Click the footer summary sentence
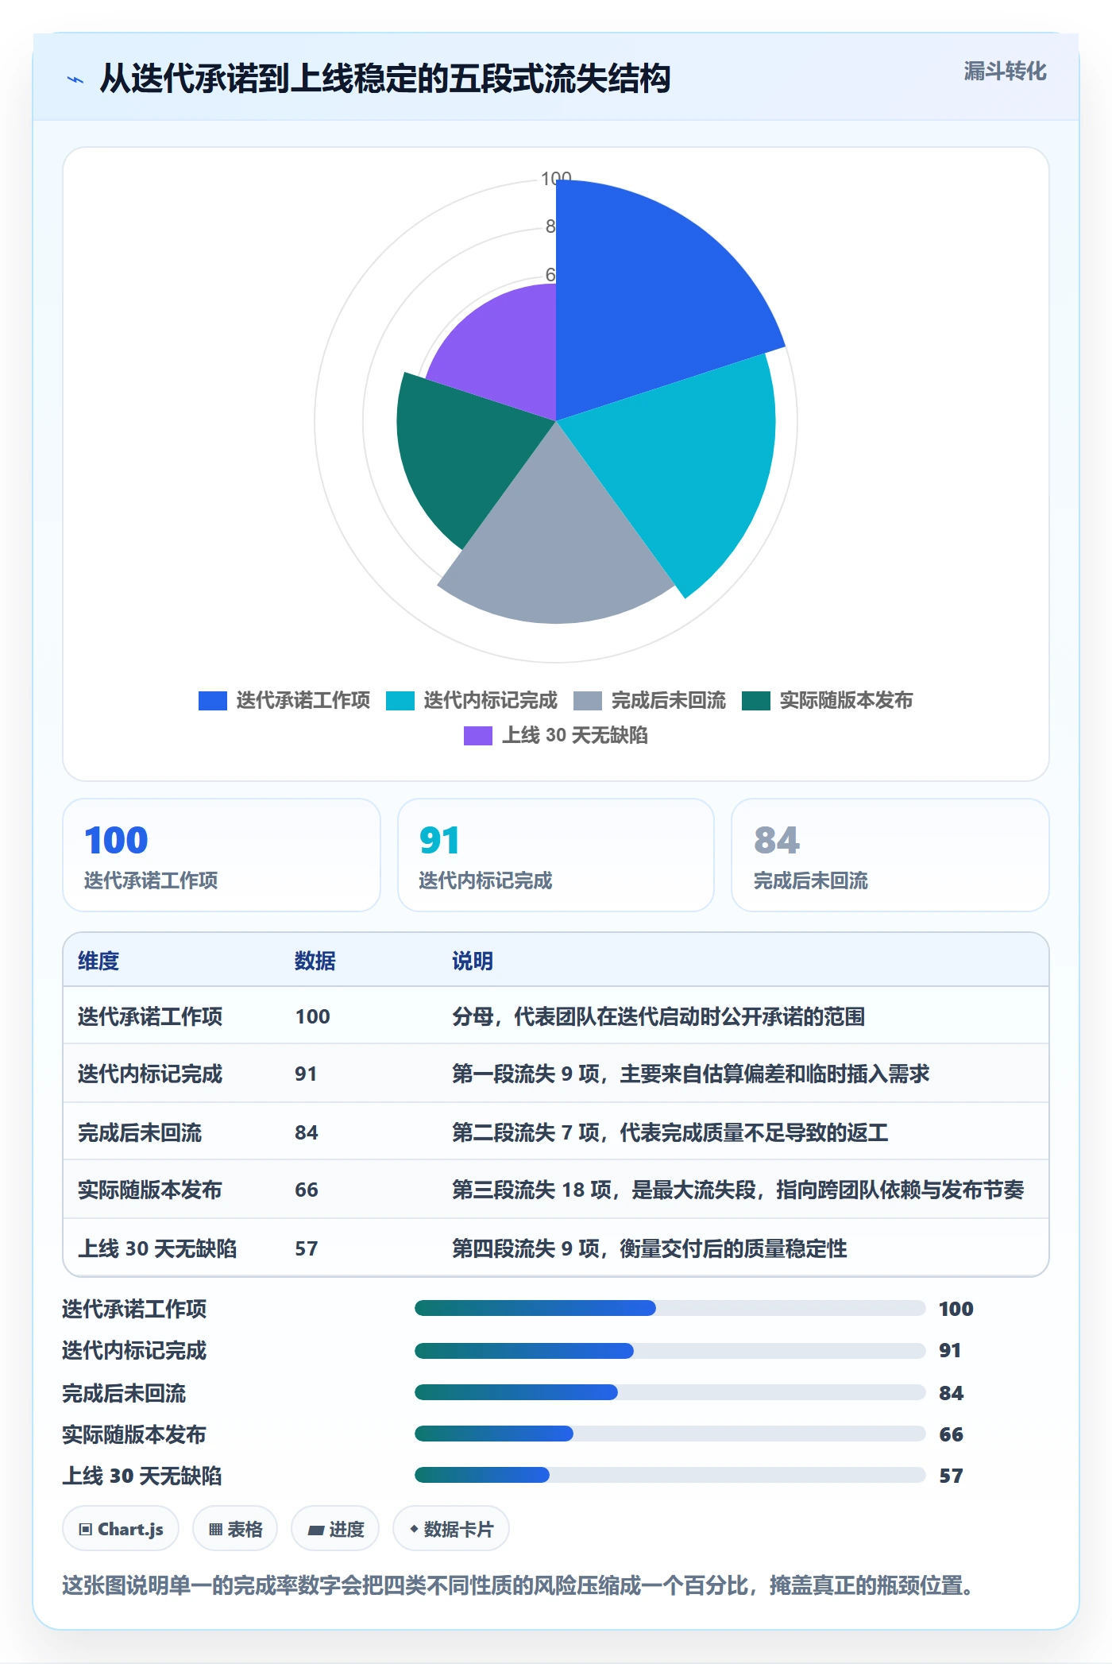Image resolution: width=1112 pixels, height=1664 pixels. (518, 1586)
